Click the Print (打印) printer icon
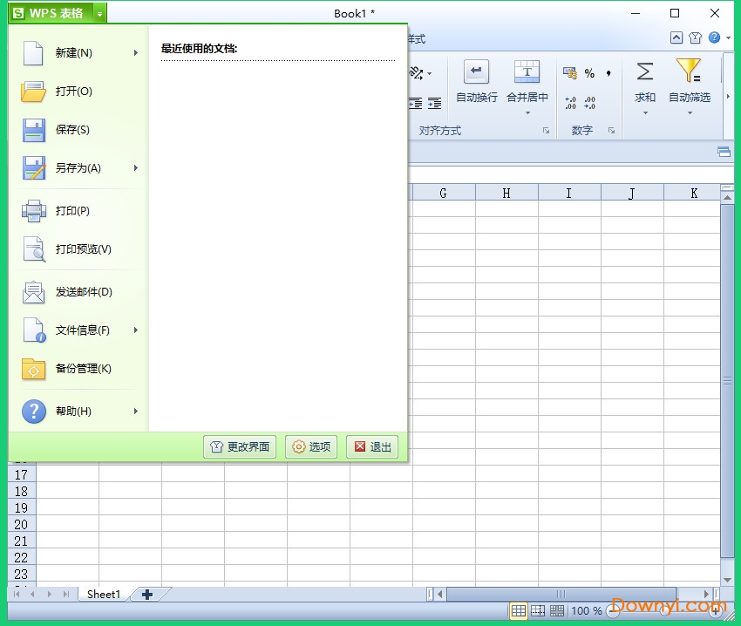This screenshot has height=626, width=741. click(x=34, y=211)
